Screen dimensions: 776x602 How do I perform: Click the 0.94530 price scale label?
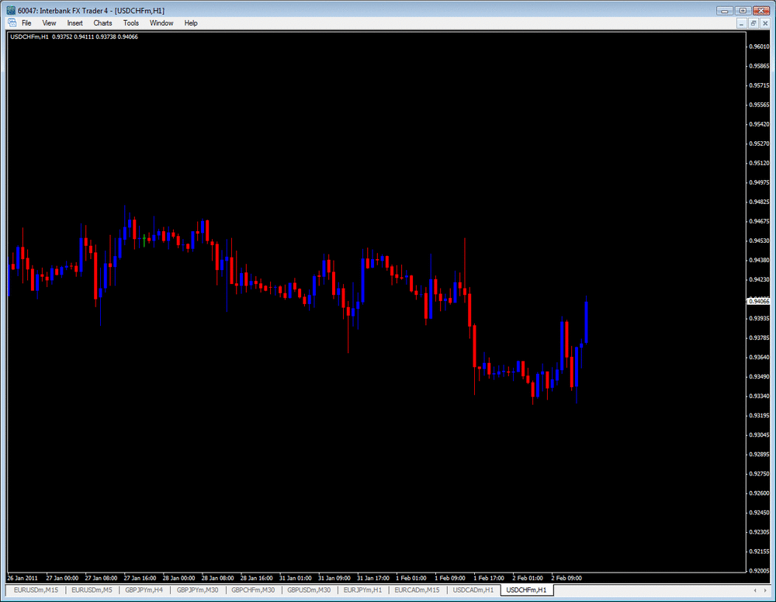pyautogui.click(x=759, y=241)
